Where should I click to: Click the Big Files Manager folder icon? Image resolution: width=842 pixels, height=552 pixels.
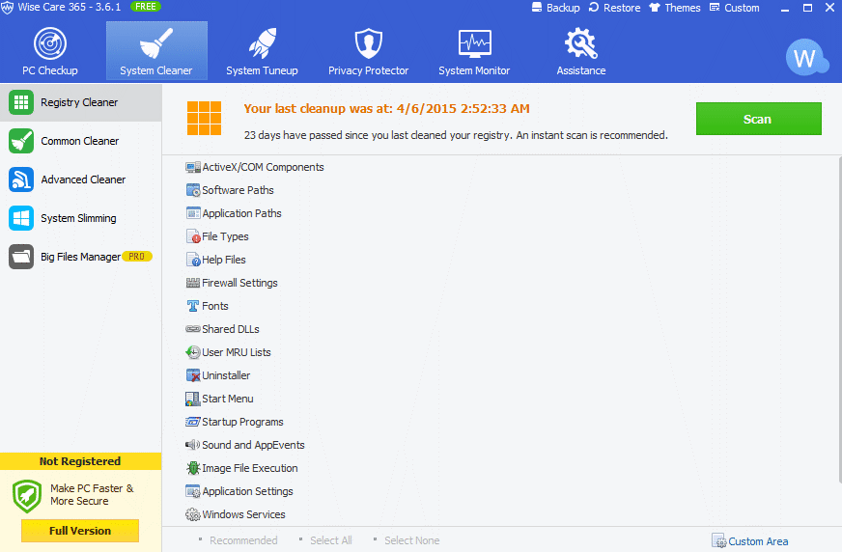point(21,257)
